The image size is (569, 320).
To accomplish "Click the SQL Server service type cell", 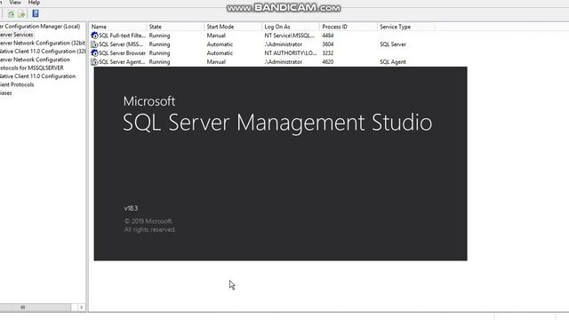I will (x=393, y=44).
